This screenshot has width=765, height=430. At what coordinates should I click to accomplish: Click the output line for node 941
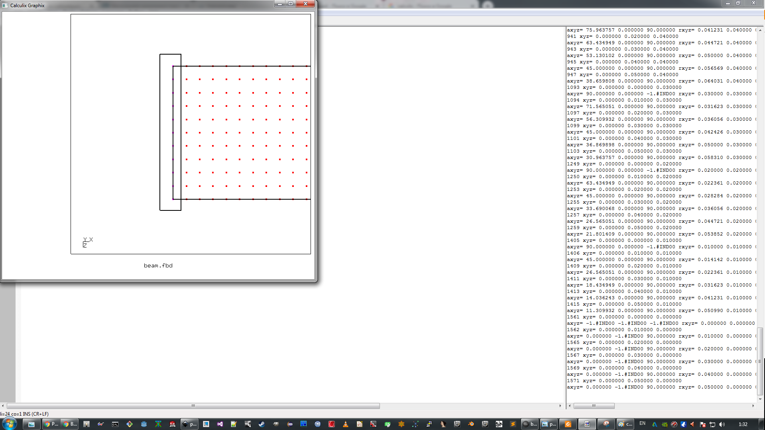[623, 36]
